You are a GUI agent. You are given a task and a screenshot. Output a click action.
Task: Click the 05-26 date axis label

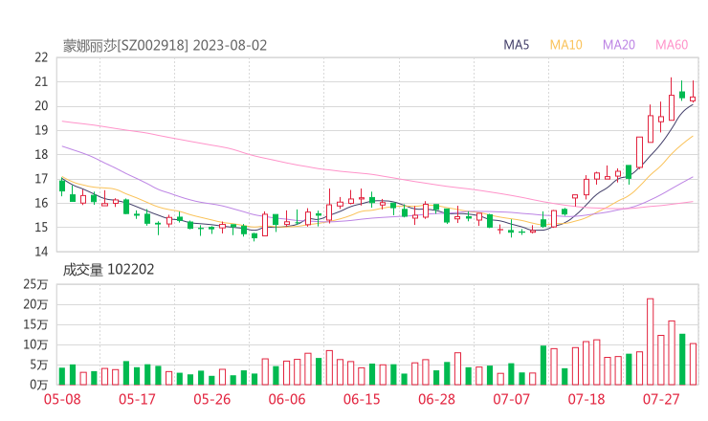(x=212, y=399)
